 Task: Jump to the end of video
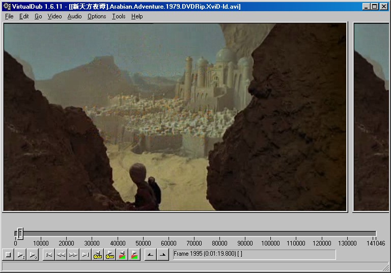pyautogui.click(x=86, y=255)
